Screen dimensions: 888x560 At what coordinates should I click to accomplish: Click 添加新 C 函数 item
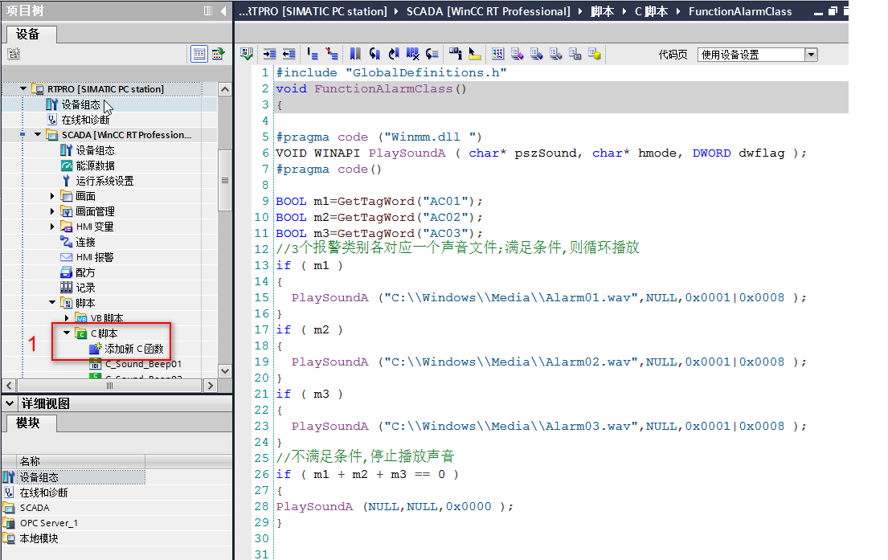(x=133, y=349)
